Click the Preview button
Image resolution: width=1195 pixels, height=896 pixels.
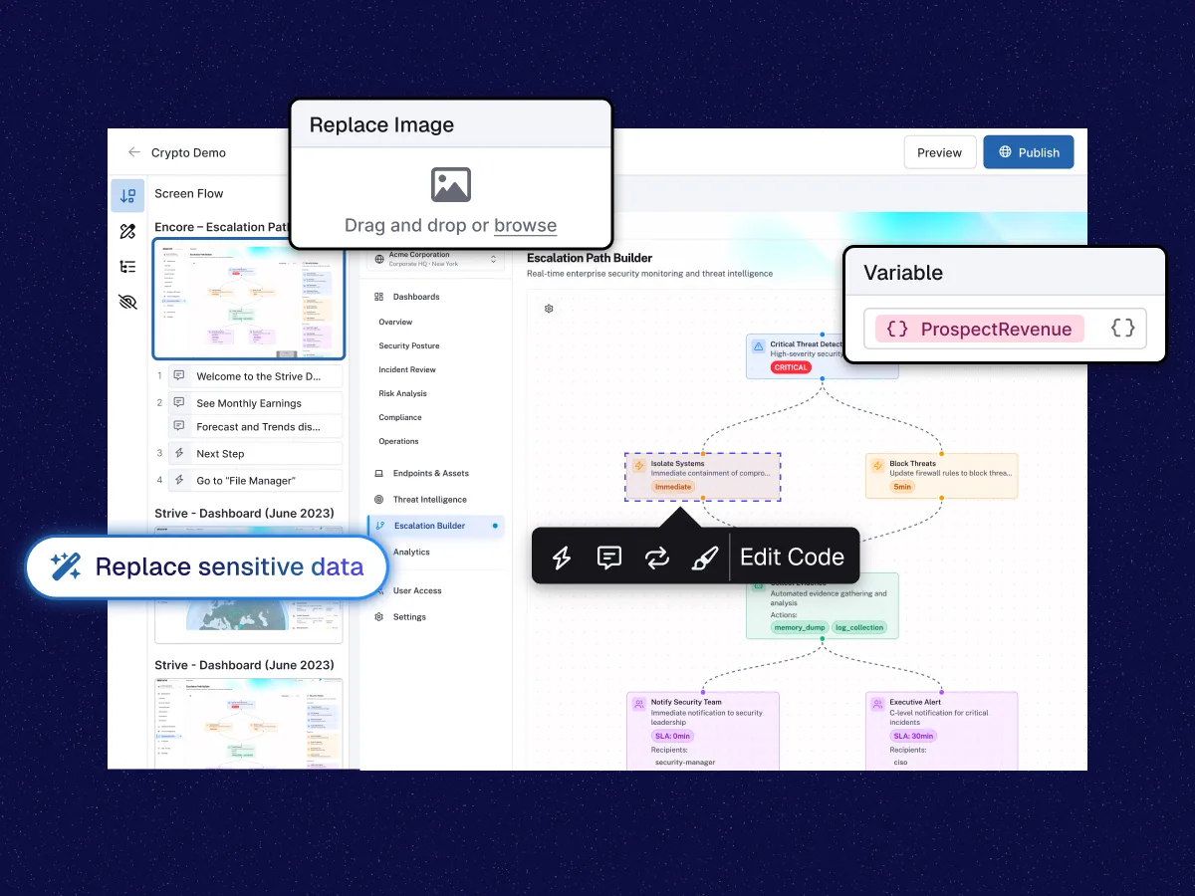pyautogui.click(x=939, y=152)
